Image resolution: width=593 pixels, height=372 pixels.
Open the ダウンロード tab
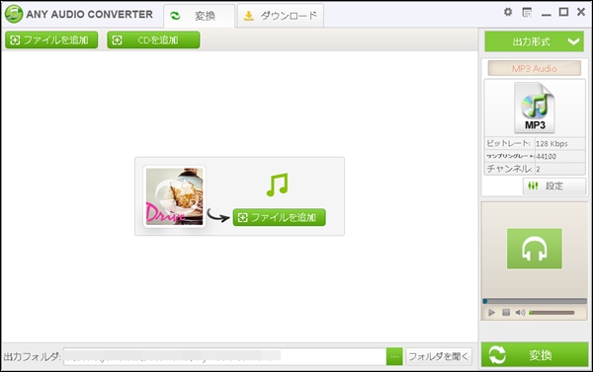281,16
